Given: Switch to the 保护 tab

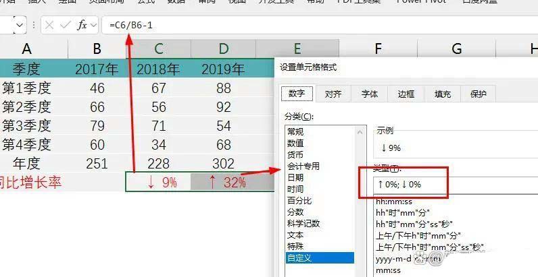Looking at the screenshot, I should click(478, 94).
